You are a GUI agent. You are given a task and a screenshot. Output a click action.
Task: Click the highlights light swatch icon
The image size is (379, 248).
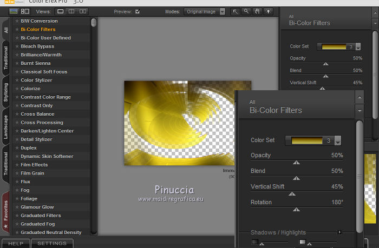coord(302,242)
